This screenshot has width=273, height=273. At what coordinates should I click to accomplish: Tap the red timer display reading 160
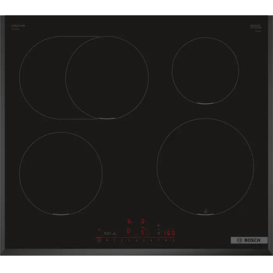pyautogui.click(x=169, y=232)
